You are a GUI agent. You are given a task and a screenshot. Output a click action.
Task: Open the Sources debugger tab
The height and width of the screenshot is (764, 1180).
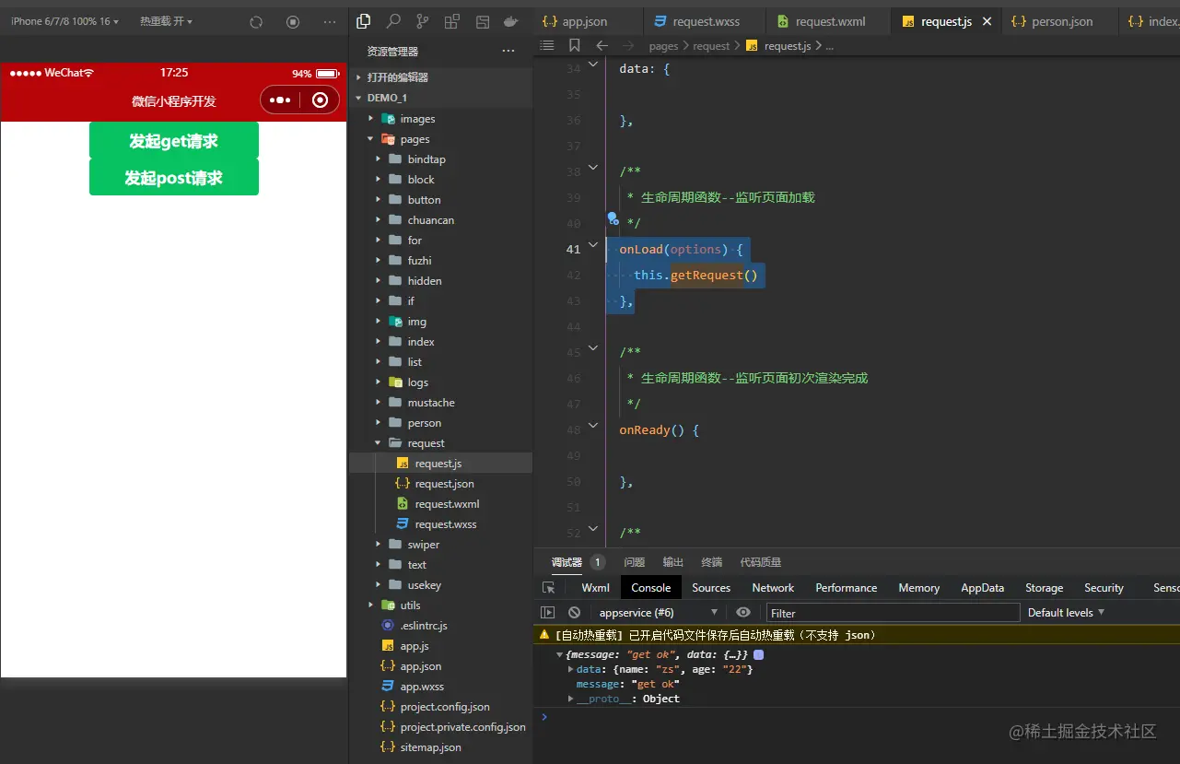(x=711, y=587)
